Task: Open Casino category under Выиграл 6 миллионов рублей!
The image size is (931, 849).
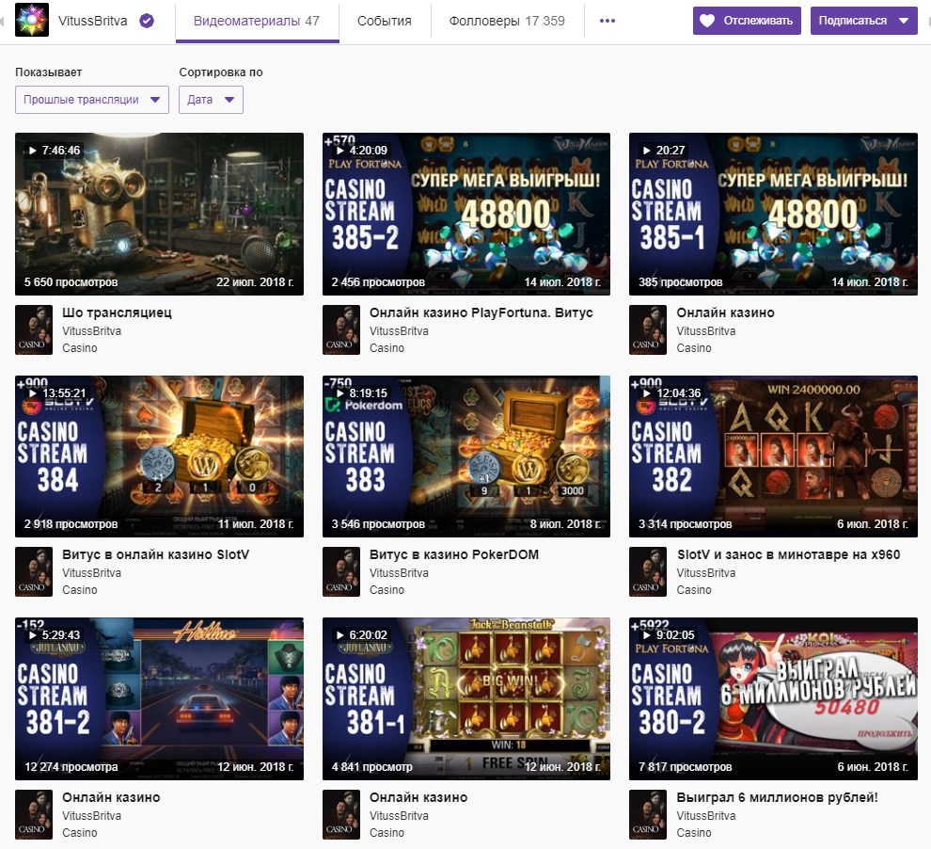Action: (x=694, y=833)
